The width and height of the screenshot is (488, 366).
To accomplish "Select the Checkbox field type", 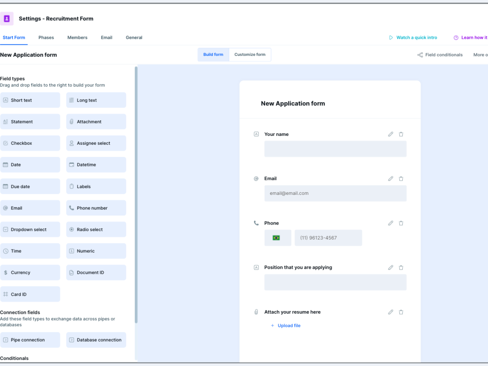I will click(x=30, y=143).
